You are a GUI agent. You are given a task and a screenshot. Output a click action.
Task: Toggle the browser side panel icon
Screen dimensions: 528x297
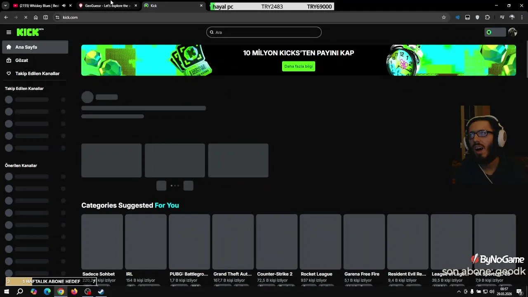click(46, 17)
